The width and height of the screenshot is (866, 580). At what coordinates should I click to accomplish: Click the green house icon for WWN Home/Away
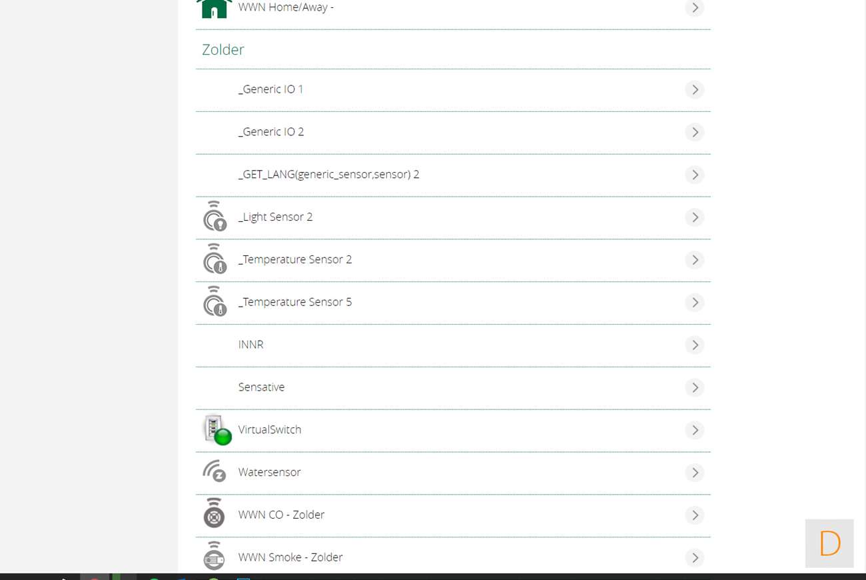point(214,8)
